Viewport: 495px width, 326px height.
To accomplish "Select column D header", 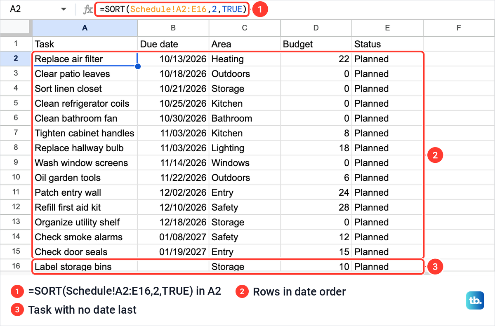I will tap(316, 28).
